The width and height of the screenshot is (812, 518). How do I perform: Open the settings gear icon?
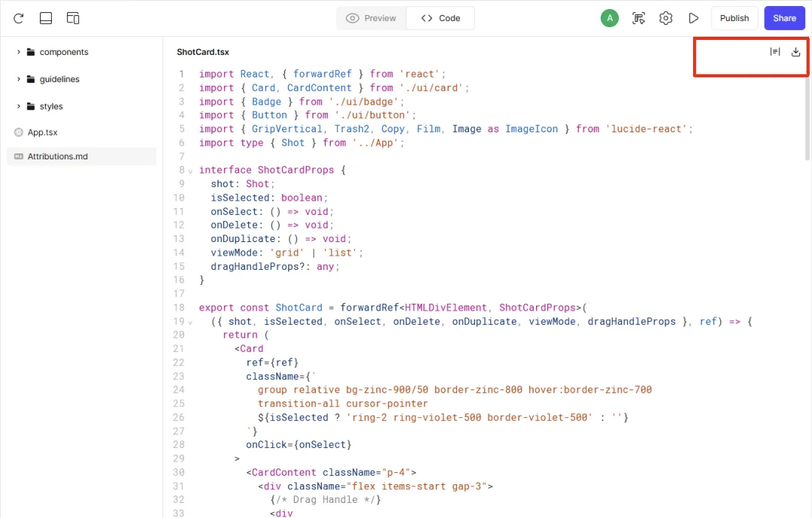pos(666,18)
